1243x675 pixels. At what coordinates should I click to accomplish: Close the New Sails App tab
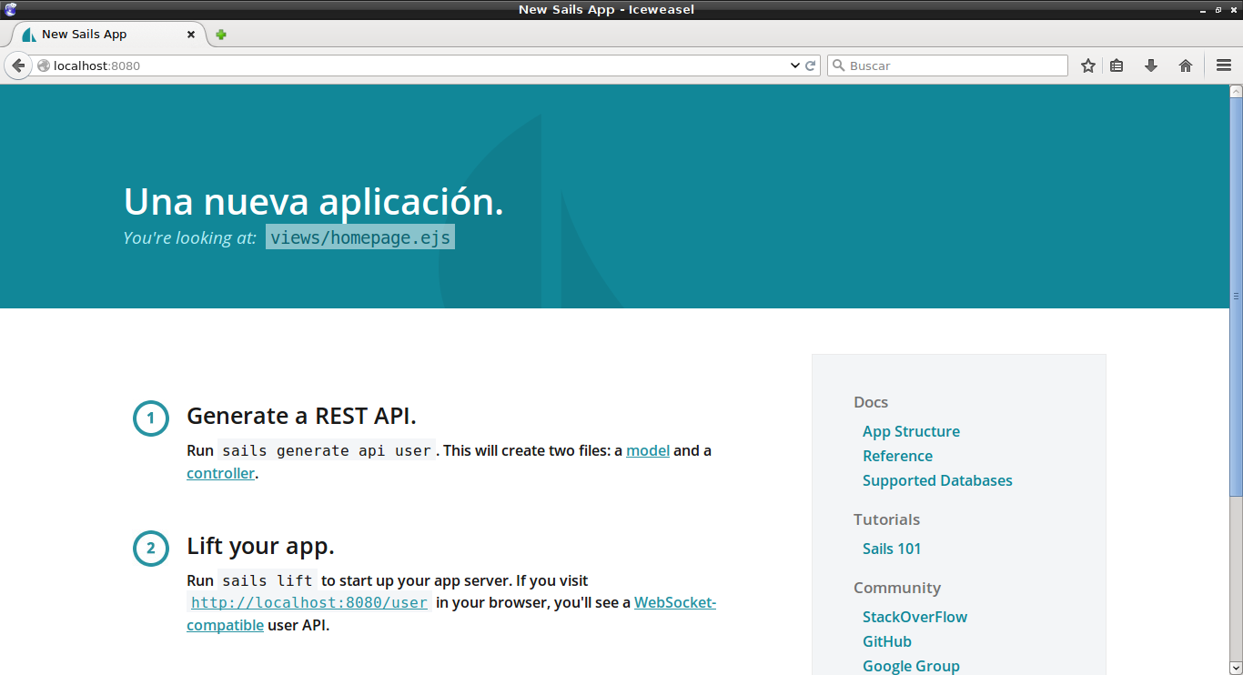(x=191, y=35)
